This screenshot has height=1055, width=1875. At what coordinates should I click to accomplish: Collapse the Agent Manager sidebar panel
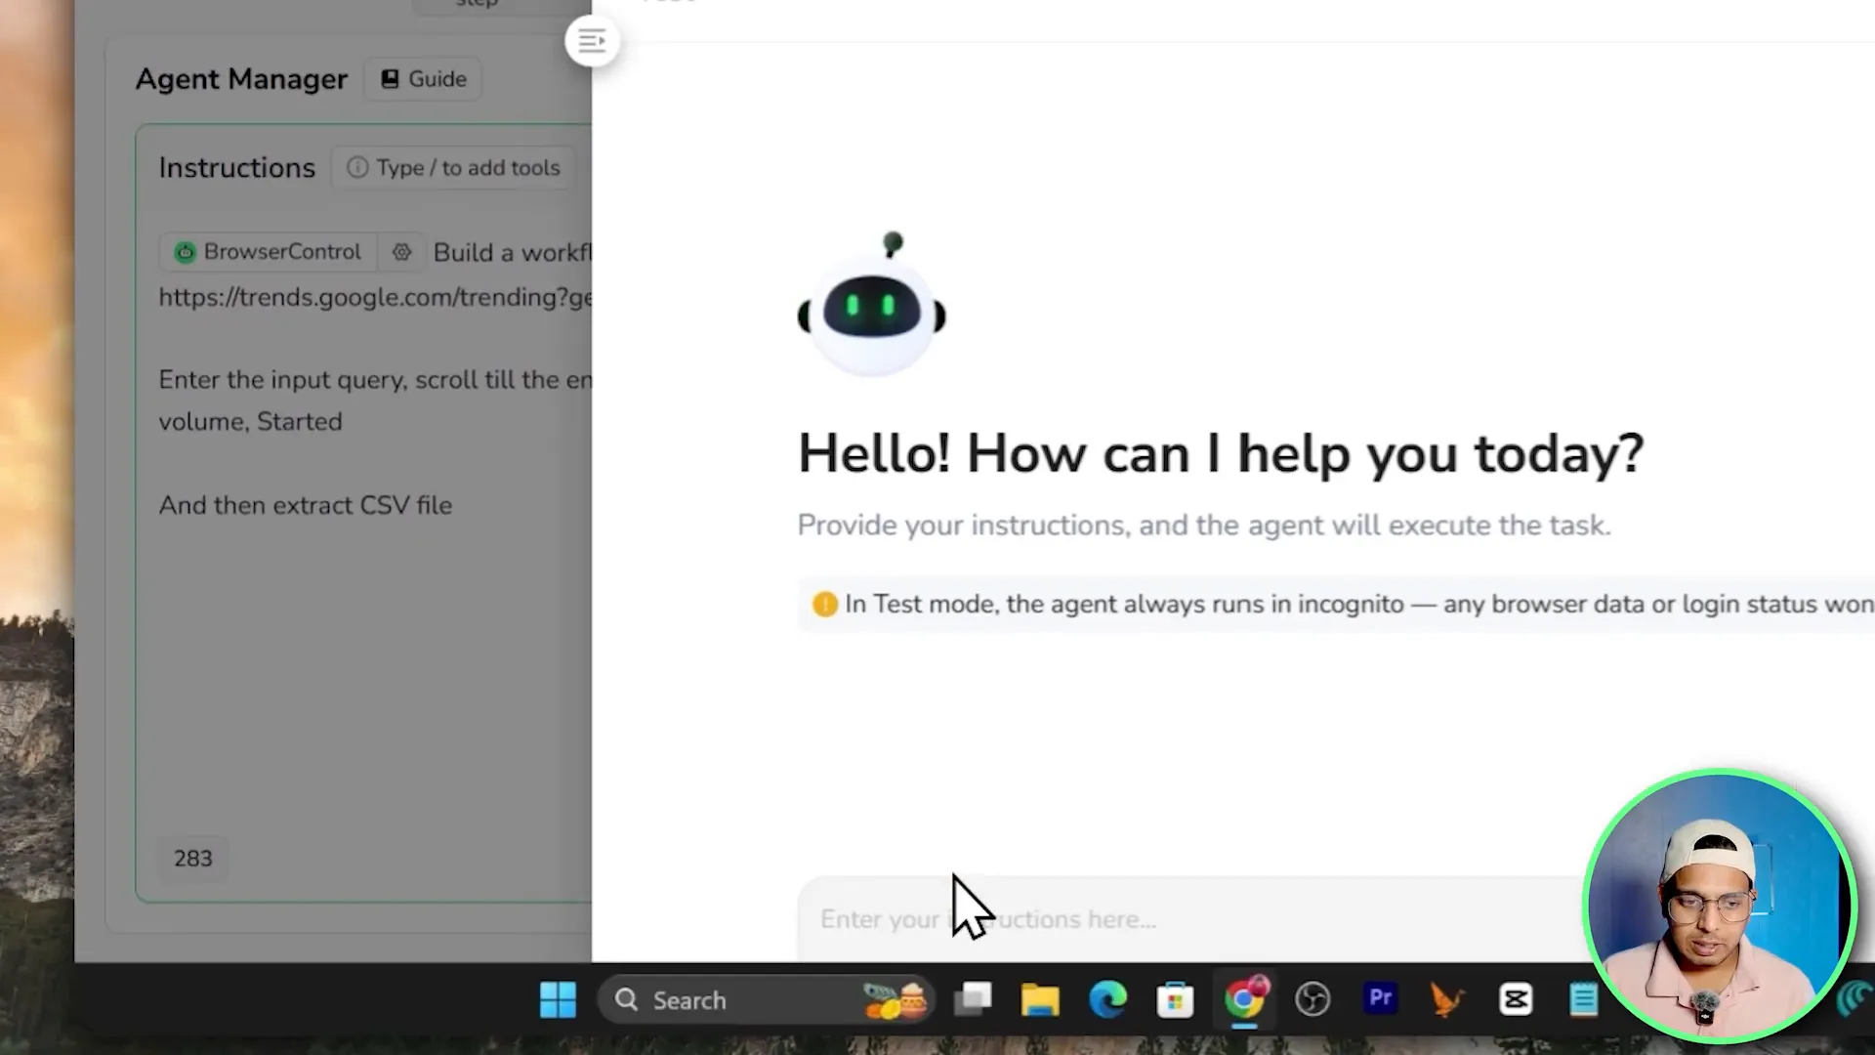(592, 40)
